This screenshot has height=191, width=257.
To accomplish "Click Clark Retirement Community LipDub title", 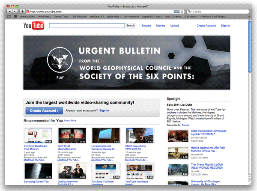I will click(x=209, y=132).
